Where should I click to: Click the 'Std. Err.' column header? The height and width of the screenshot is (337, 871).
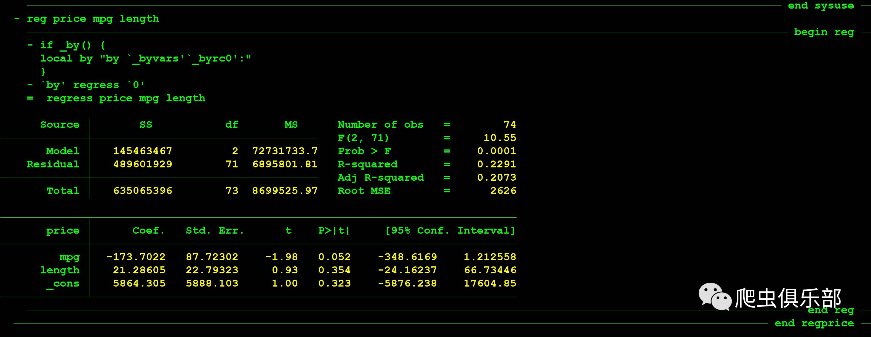215,231
